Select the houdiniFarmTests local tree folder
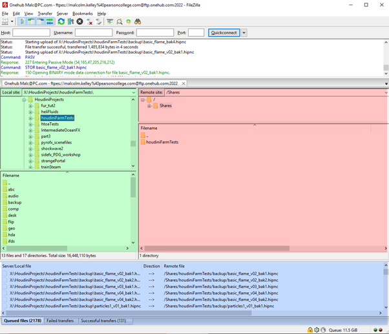 tap(58, 118)
